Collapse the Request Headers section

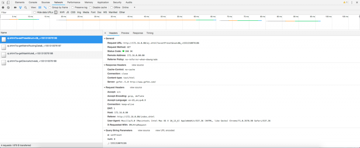[x=105, y=87]
